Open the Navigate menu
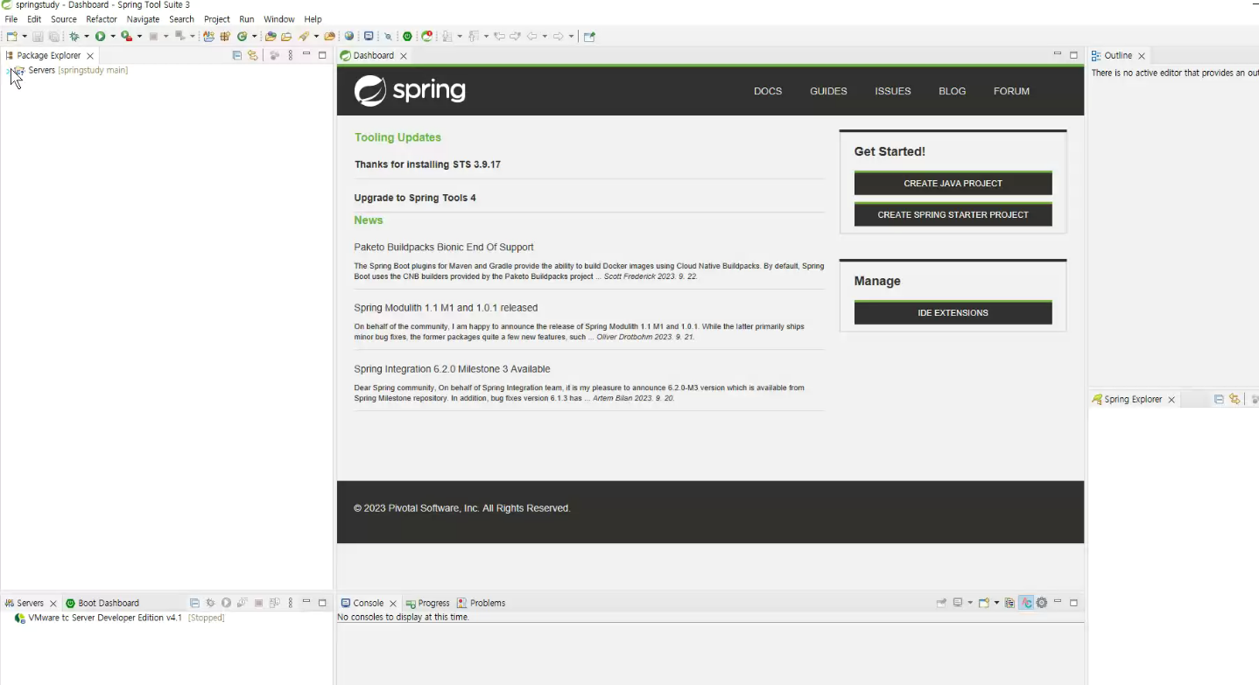The width and height of the screenshot is (1259, 685). point(143,18)
